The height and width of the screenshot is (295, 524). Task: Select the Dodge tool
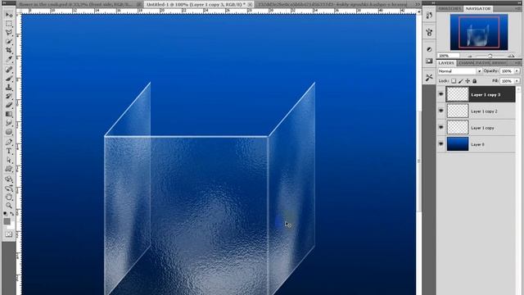click(x=9, y=132)
